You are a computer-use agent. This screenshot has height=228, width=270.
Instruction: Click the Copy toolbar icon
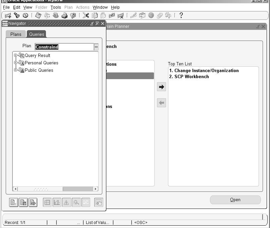(x=95, y=15)
